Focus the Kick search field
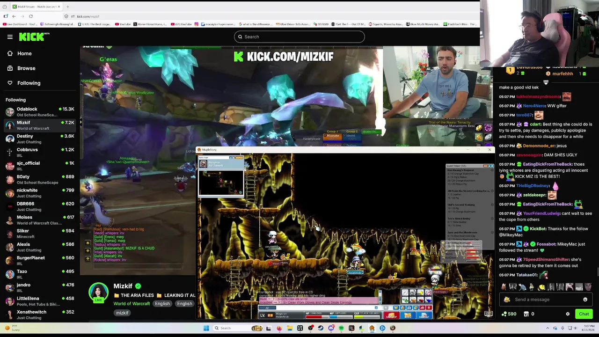599x337 pixels. click(299, 37)
